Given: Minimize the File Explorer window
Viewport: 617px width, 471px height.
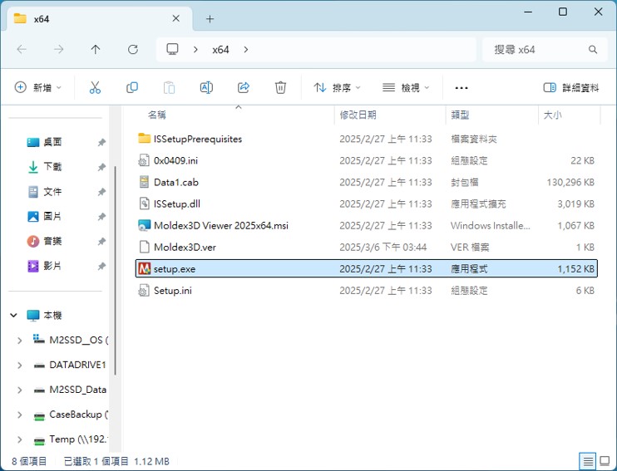Looking at the screenshot, I should [528, 12].
